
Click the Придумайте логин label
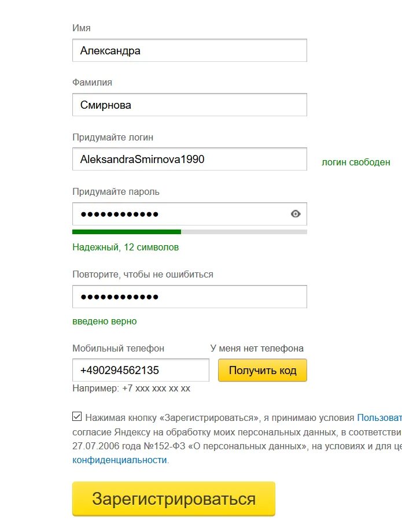coord(113,138)
